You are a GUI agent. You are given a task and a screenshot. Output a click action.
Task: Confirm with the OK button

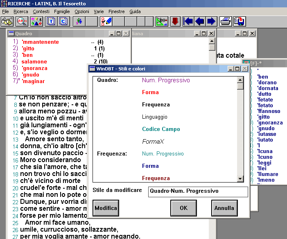point(183,208)
